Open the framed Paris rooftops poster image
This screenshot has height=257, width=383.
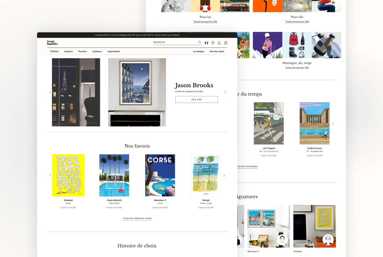pyautogui.click(x=137, y=92)
